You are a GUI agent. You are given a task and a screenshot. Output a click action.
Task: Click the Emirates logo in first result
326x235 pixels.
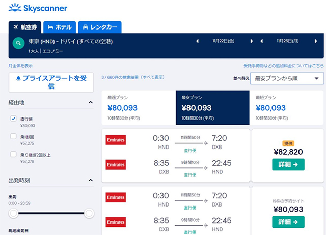pyautogui.click(x=116, y=139)
